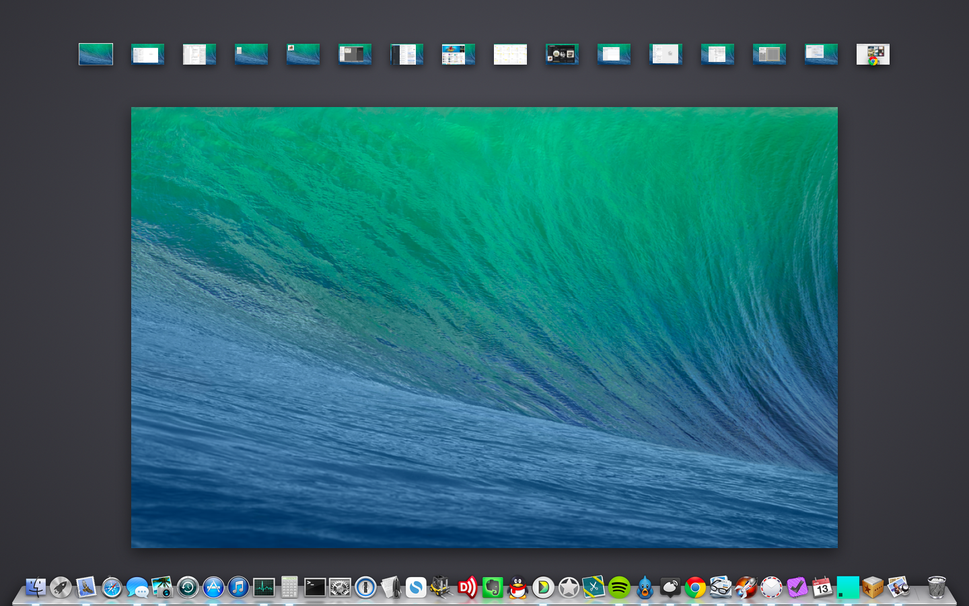Open the paper-and-pen writing app icon
The height and width of the screenshot is (606, 969).
391,587
